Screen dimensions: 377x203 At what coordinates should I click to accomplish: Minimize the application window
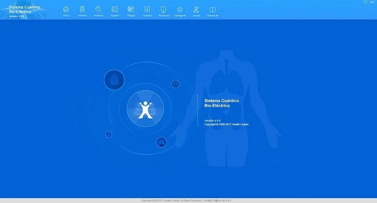coord(365,3)
